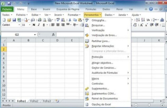The height and width of the screenshot is (108, 167).
Task: Toggle Bold (N) formatting
Action: (34, 25)
